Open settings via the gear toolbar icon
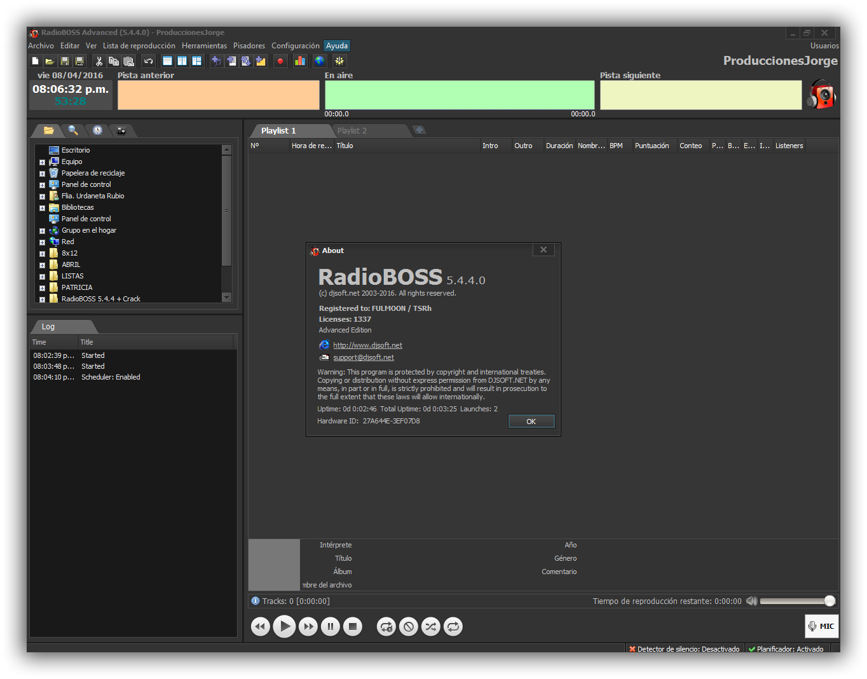This screenshot has width=867, height=679. tap(339, 60)
